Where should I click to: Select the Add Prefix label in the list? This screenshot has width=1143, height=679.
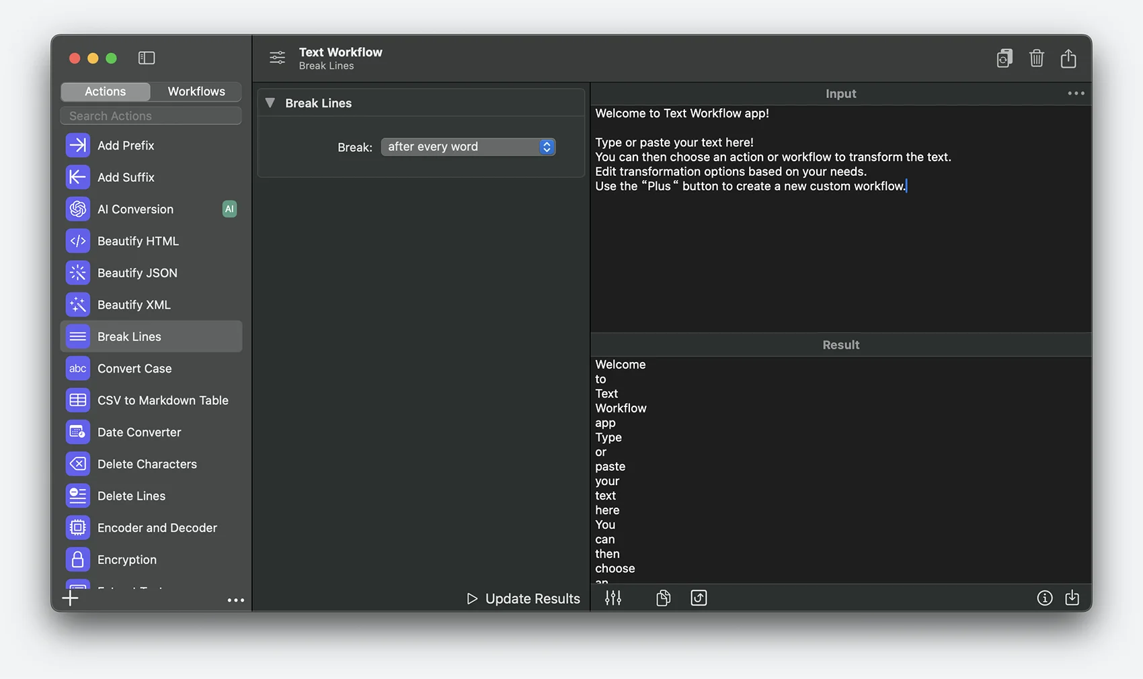(x=126, y=145)
